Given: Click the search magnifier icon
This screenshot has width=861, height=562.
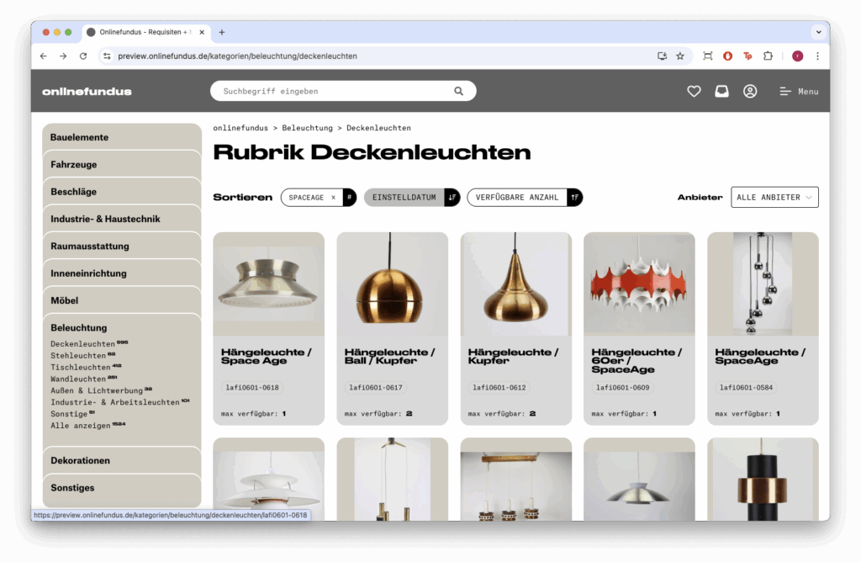Looking at the screenshot, I should pyautogui.click(x=458, y=91).
